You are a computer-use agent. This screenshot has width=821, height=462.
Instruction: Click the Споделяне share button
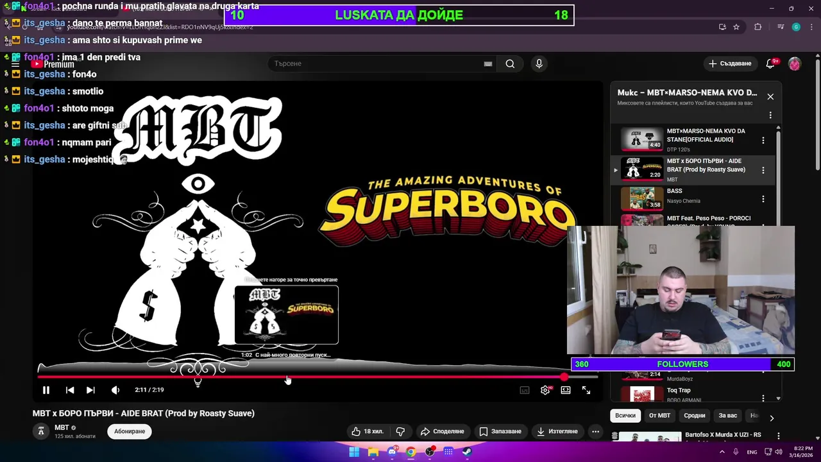coord(442,431)
